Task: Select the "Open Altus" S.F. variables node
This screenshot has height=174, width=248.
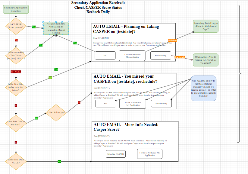Action: click(205, 60)
